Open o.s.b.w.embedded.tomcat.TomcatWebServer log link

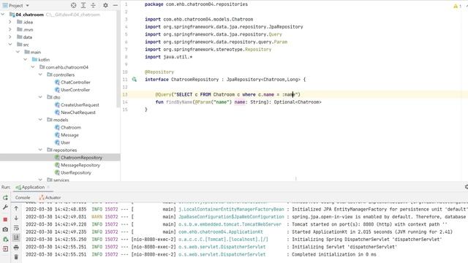[x=230, y=224]
